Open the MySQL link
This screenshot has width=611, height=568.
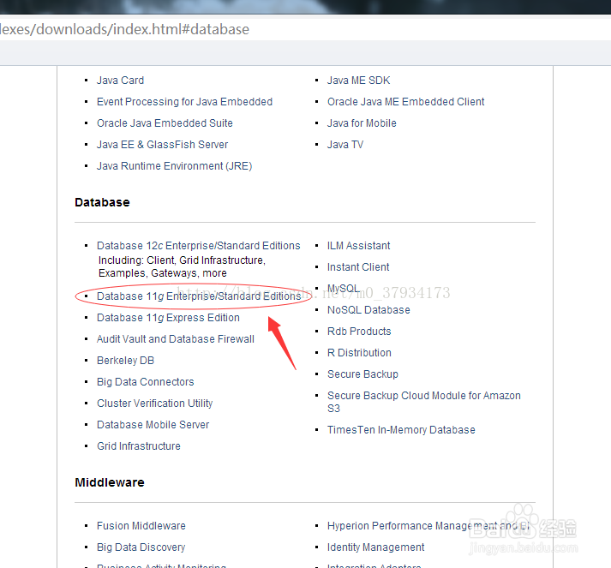(343, 289)
